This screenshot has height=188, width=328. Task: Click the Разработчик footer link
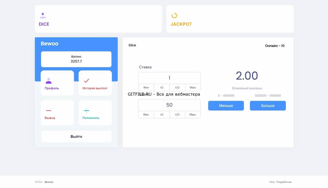click(x=284, y=182)
